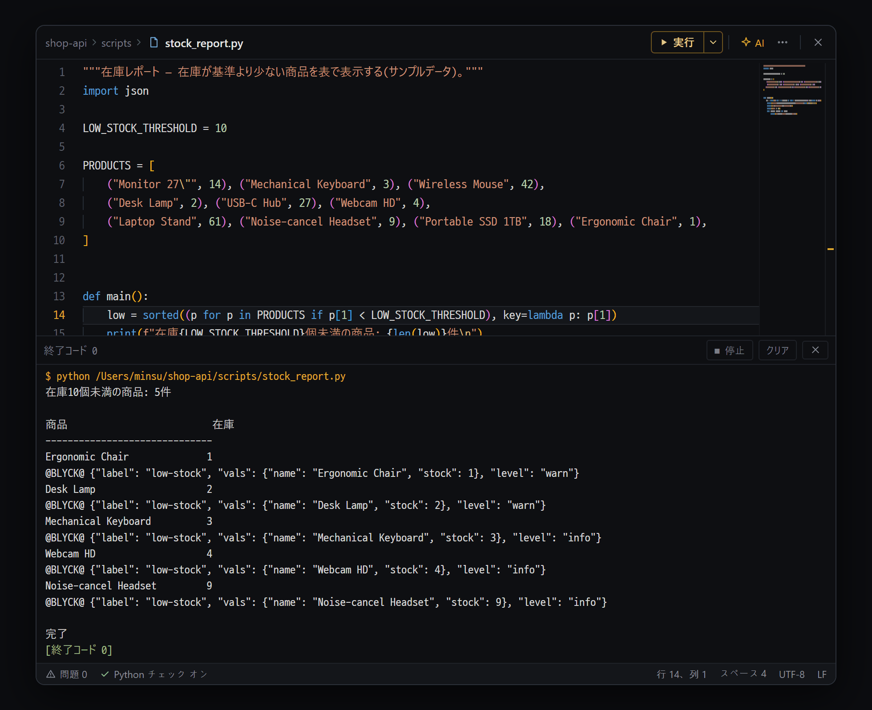The image size is (872, 710).
Task: Click the cursor position 行 14、列 1
Action: [681, 674]
